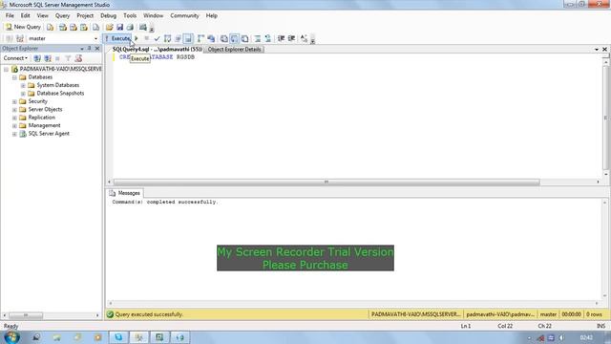611x344 pixels.
Task: Click the New Query button
Action: (23, 27)
